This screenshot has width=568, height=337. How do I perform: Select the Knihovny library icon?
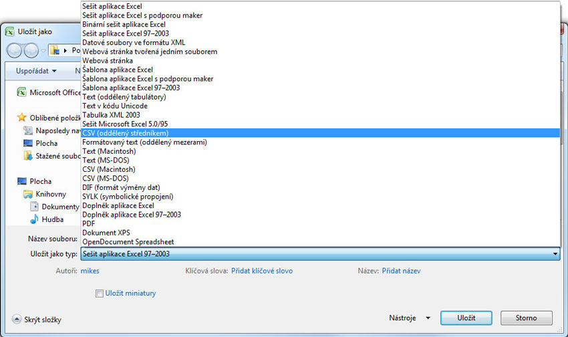27,194
